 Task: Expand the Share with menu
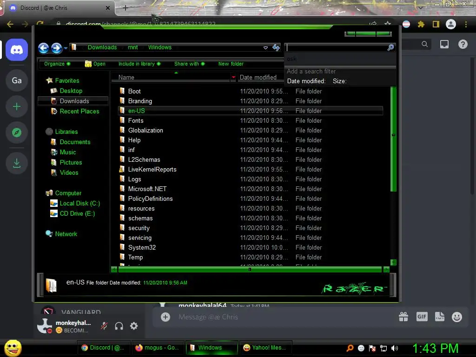point(190,64)
